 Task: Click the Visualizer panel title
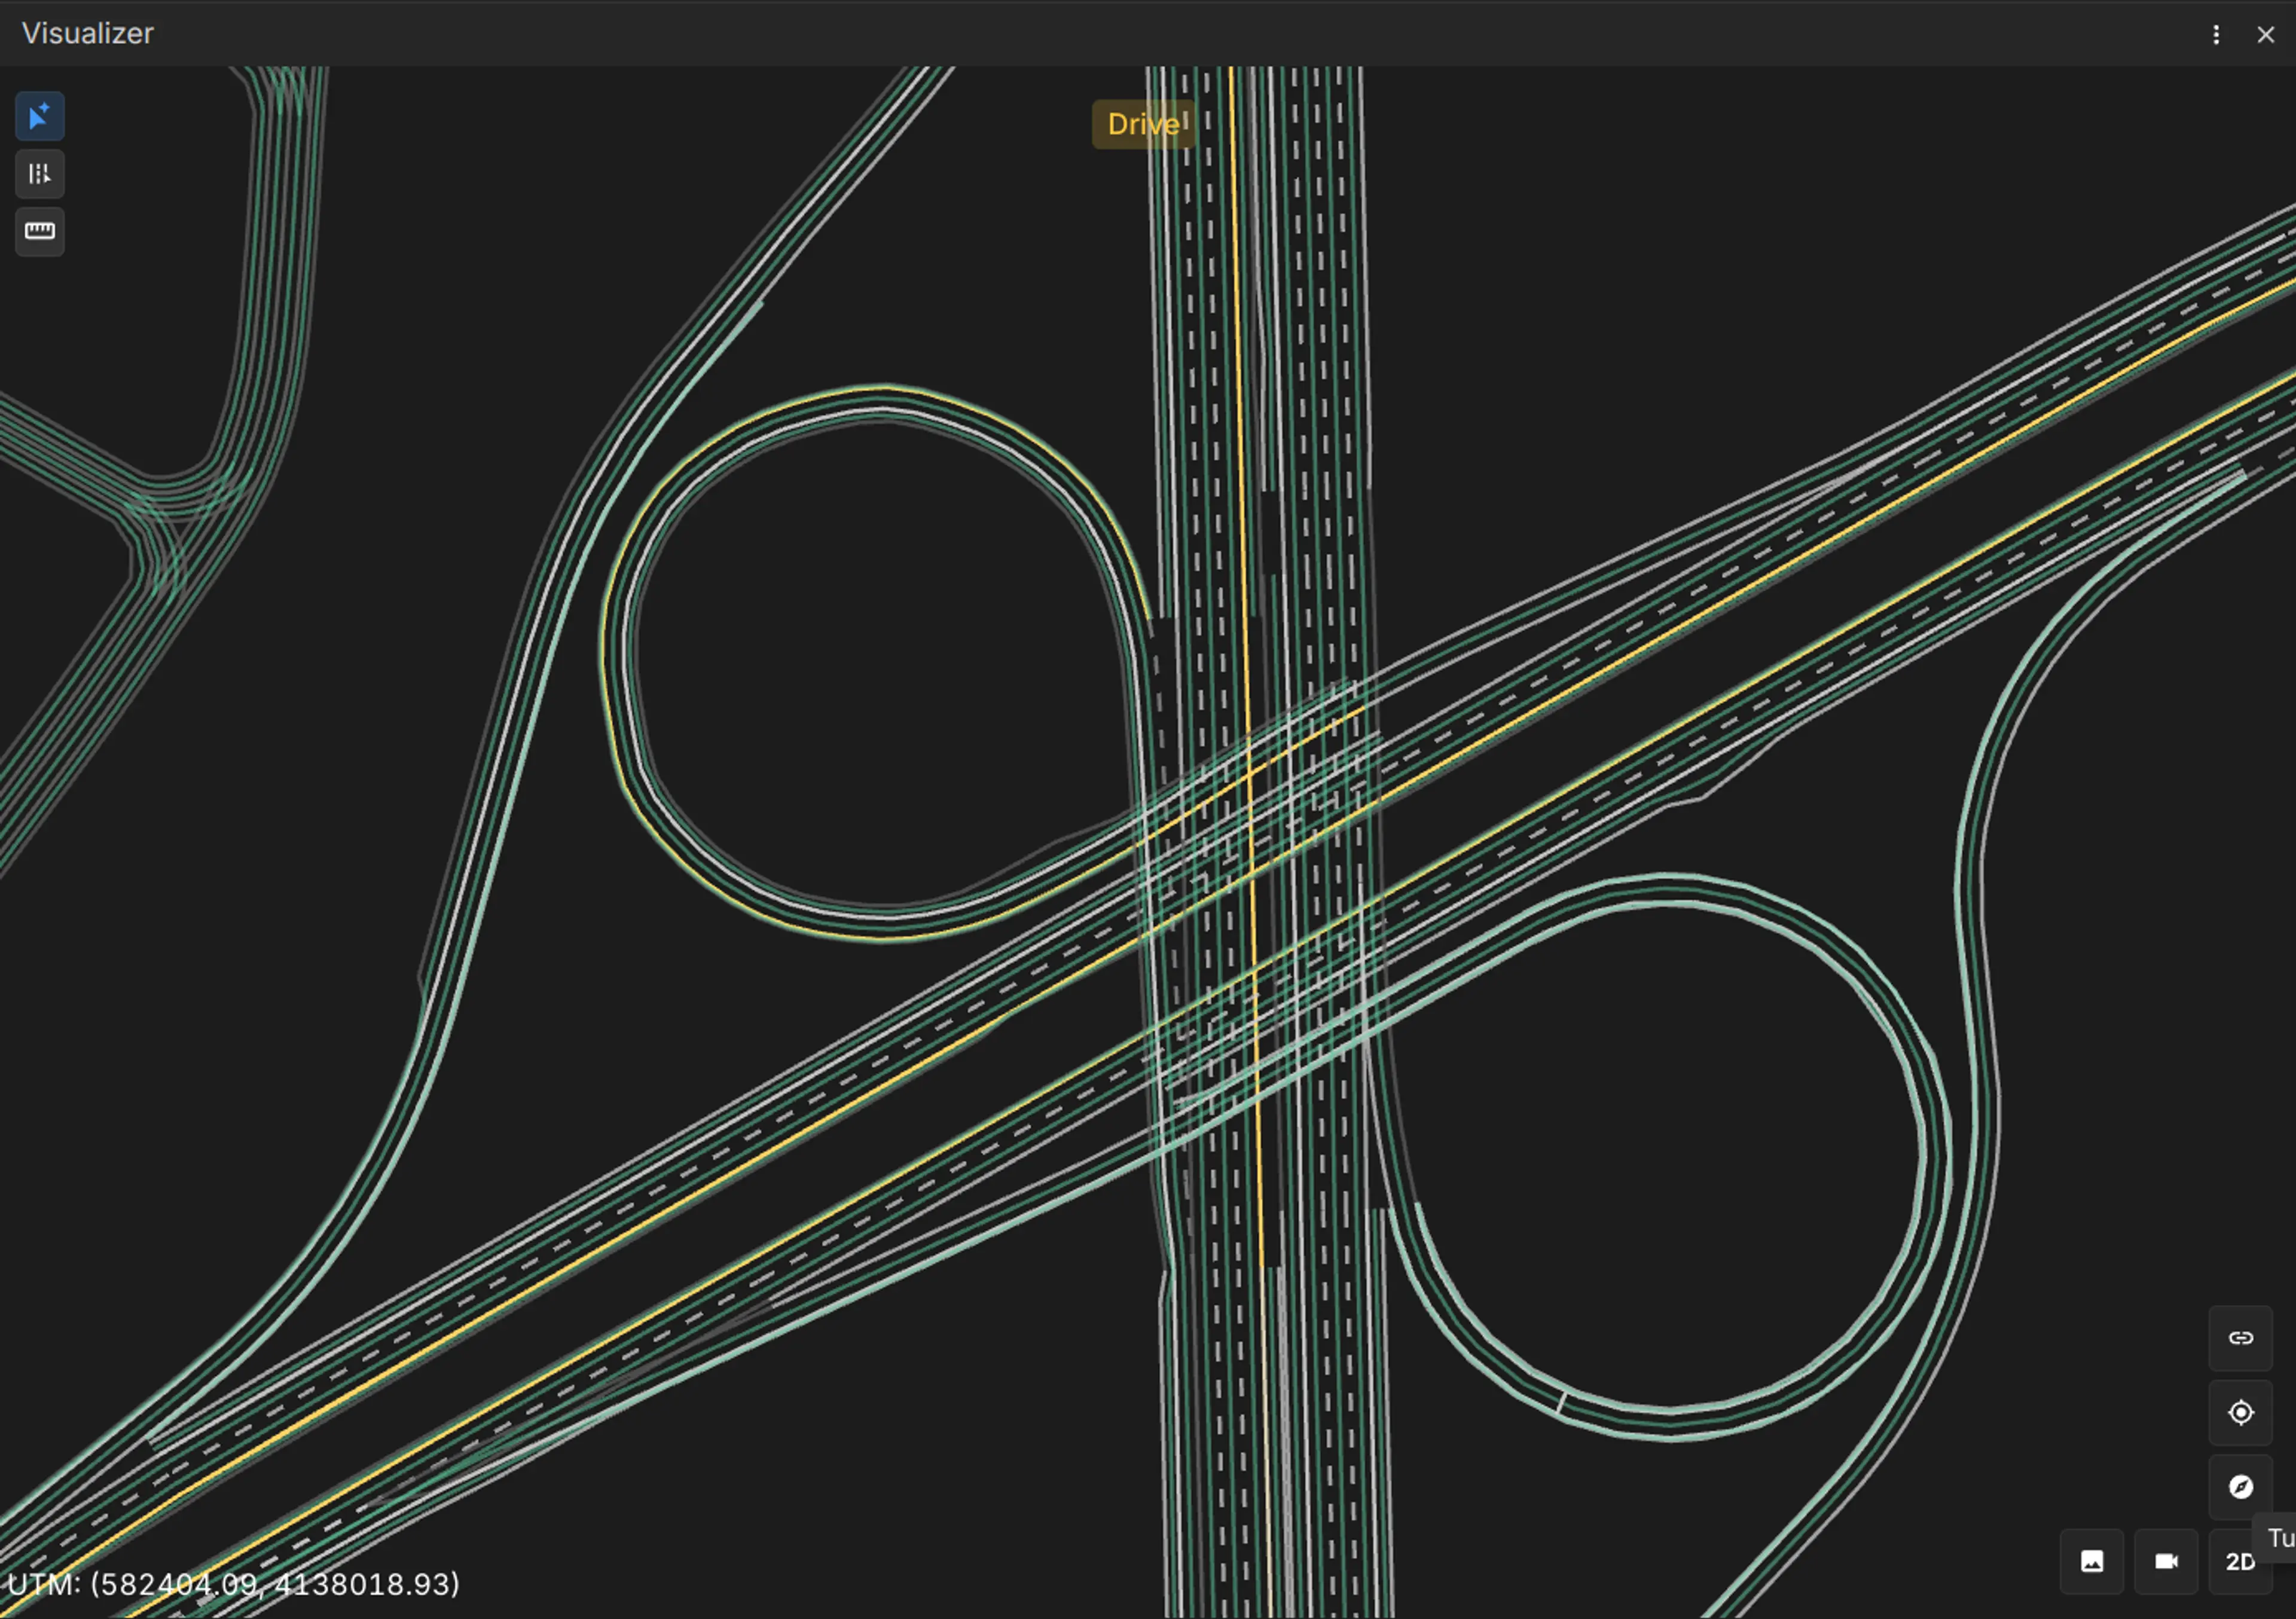click(88, 33)
